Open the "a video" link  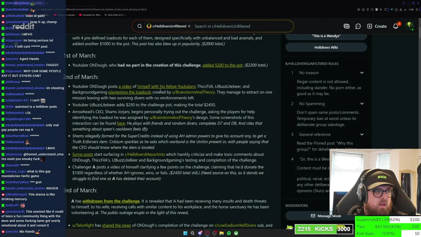coord(125,87)
